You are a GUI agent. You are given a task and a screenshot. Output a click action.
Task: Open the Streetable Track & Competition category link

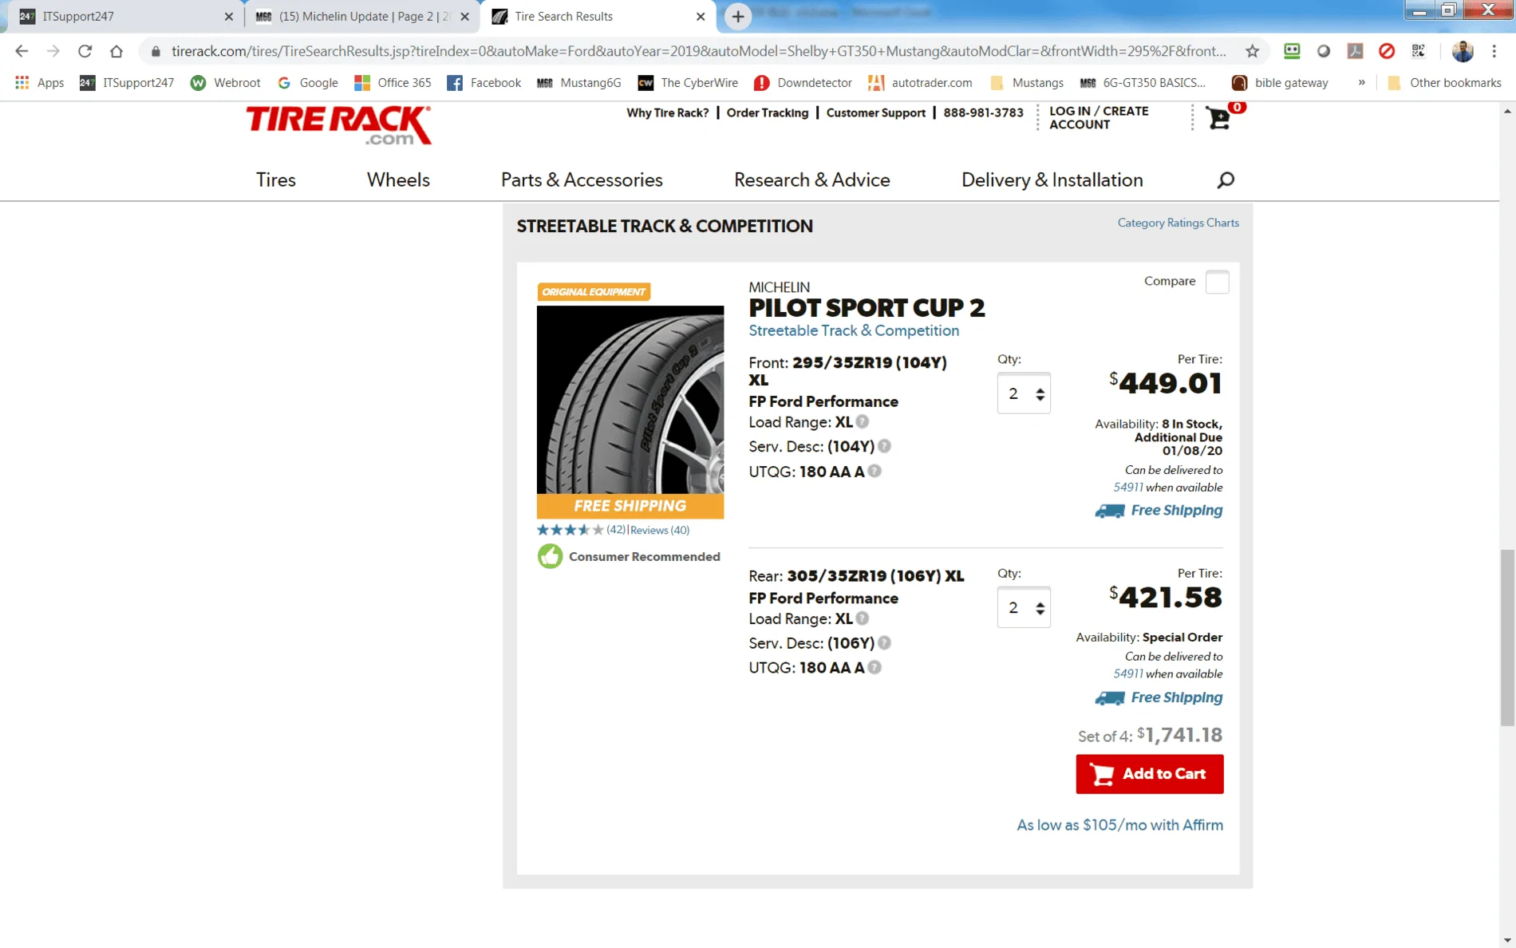(x=854, y=330)
